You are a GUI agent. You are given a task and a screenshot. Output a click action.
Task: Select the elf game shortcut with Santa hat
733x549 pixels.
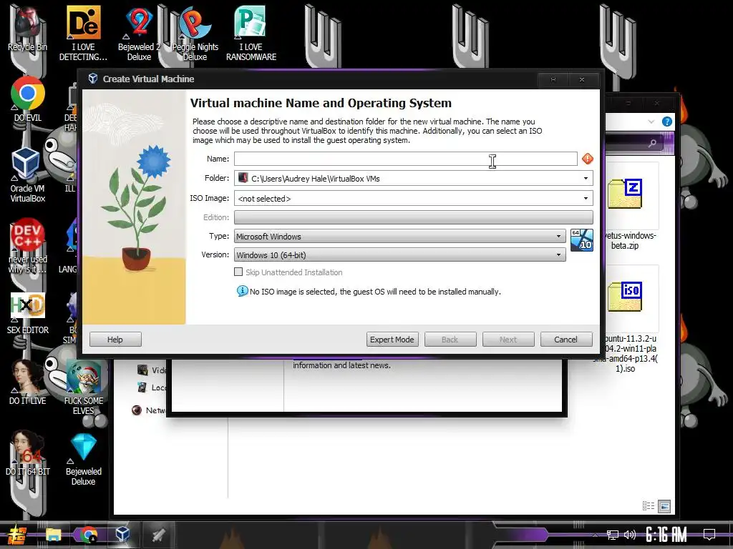point(83,387)
